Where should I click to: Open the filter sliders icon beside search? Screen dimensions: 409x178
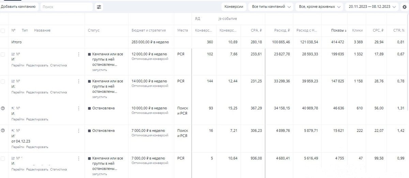99,7
